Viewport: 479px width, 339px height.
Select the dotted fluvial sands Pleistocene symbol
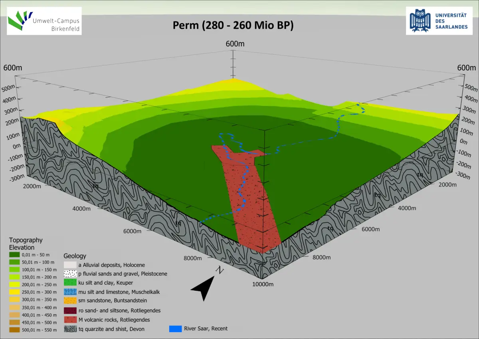[x=70, y=274]
